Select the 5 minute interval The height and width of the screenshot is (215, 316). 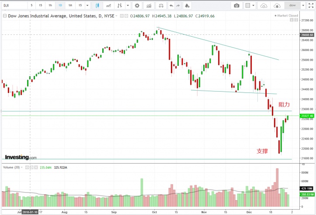31,5
